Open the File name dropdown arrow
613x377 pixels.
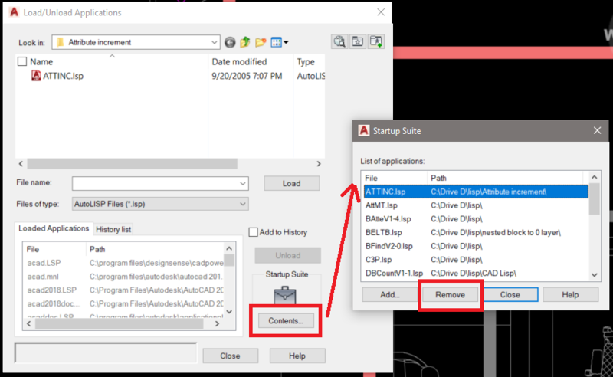tap(243, 183)
